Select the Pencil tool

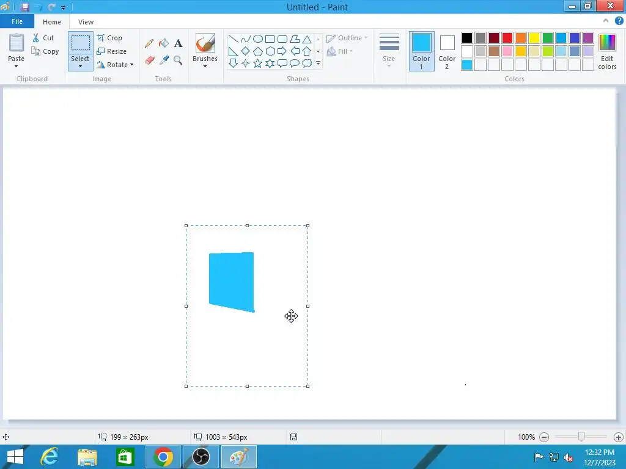pyautogui.click(x=149, y=43)
